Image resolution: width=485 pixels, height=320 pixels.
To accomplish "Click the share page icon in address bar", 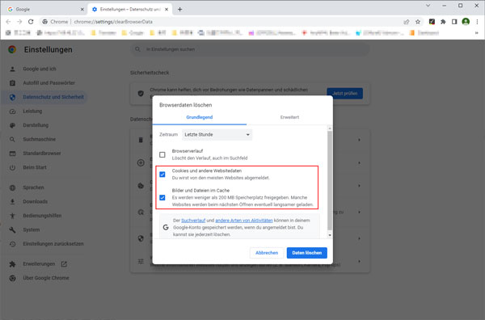I will coord(407,22).
